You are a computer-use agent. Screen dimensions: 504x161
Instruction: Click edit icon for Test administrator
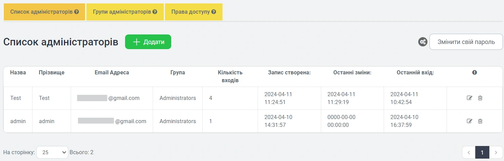click(x=469, y=98)
